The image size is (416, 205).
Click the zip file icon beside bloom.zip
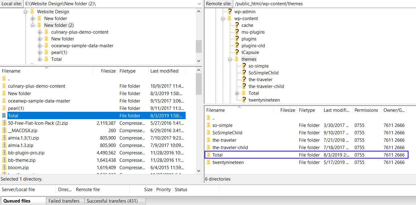(4, 167)
